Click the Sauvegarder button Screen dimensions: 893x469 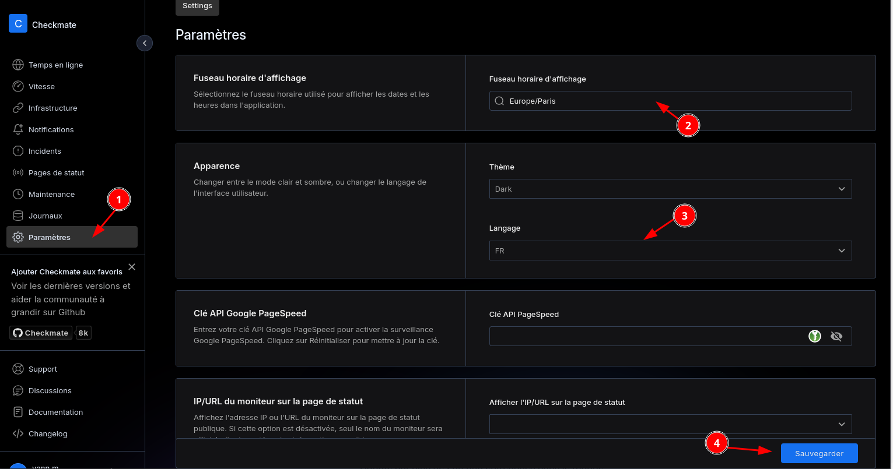(x=819, y=453)
